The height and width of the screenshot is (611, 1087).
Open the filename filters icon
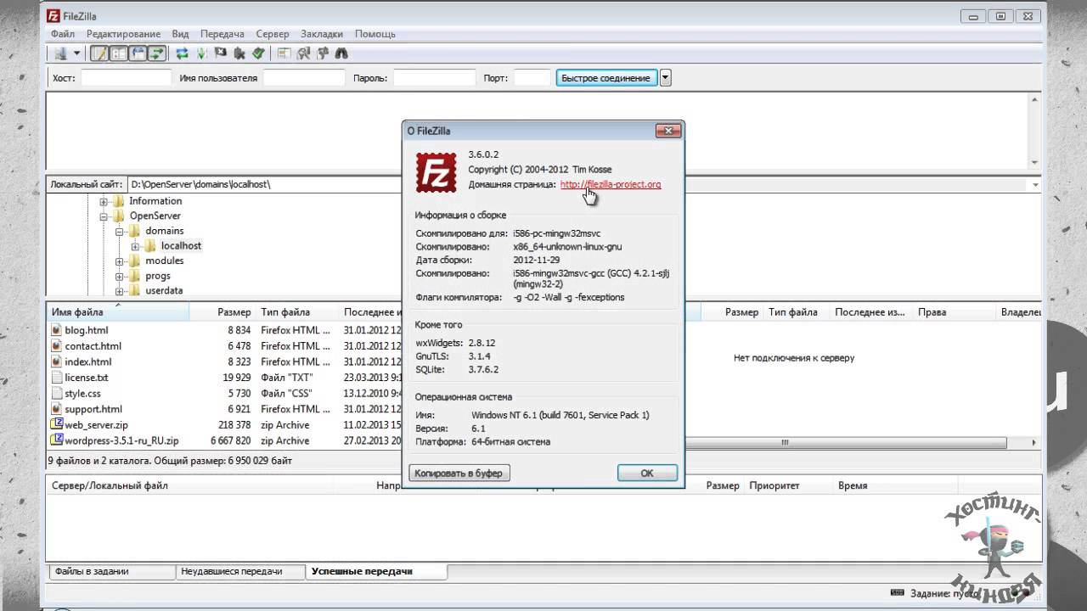pos(284,53)
